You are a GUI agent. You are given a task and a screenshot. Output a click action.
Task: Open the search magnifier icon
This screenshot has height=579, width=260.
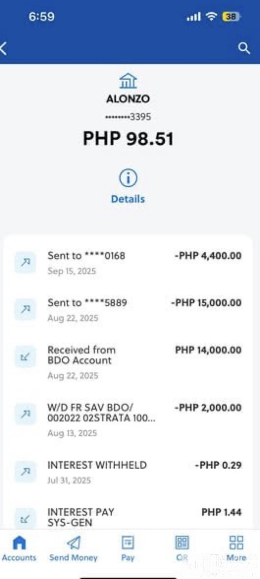244,48
